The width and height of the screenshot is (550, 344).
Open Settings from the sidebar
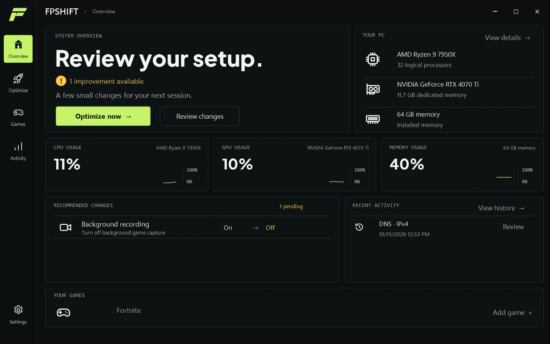click(18, 314)
